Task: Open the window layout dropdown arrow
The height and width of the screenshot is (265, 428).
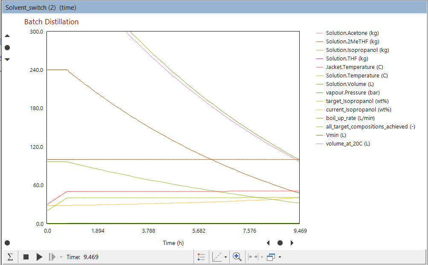Action: tap(279, 257)
